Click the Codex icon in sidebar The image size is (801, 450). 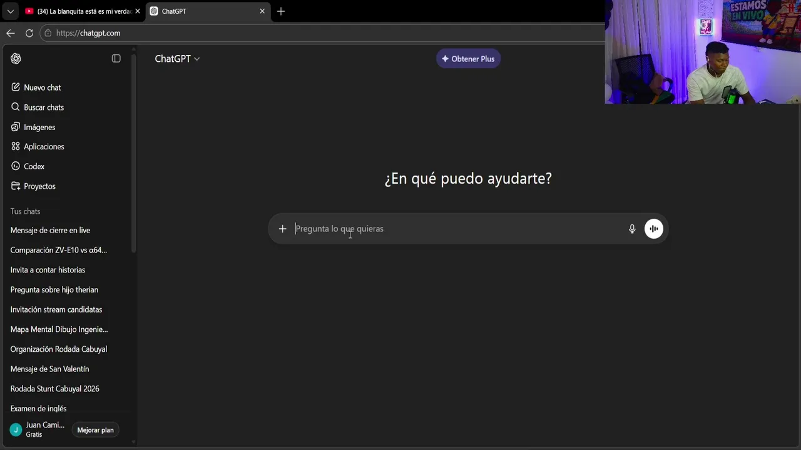pyautogui.click(x=16, y=166)
